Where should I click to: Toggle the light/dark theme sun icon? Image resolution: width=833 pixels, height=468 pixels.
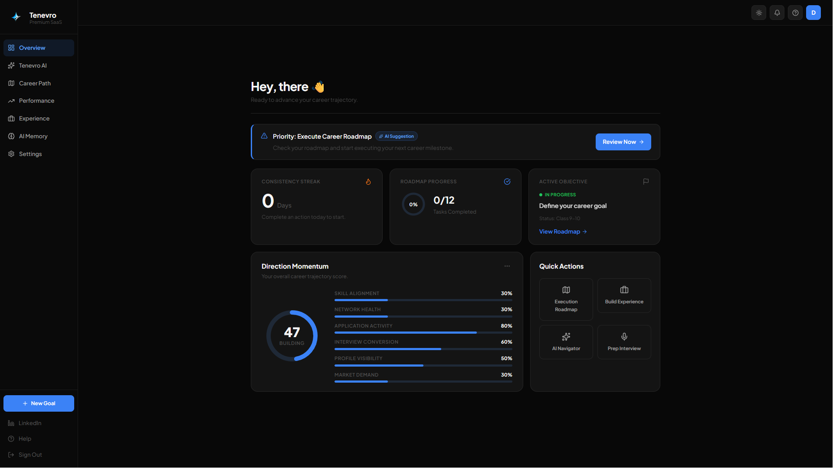(759, 13)
